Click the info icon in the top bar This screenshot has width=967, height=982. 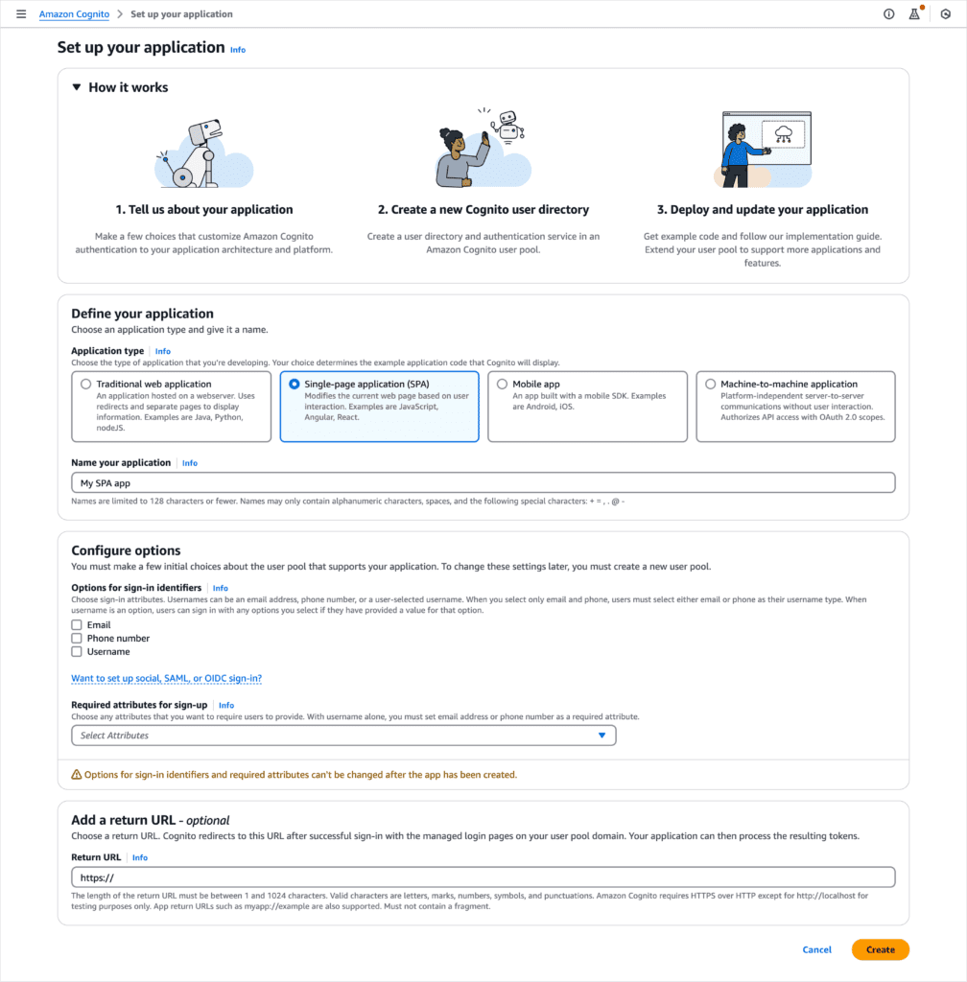tap(888, 13)
